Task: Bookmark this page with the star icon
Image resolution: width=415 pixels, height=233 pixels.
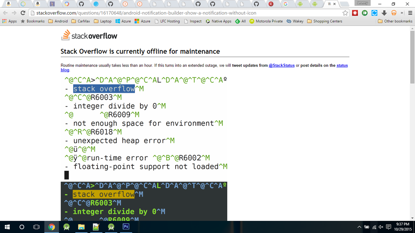Action: (345, 13)
